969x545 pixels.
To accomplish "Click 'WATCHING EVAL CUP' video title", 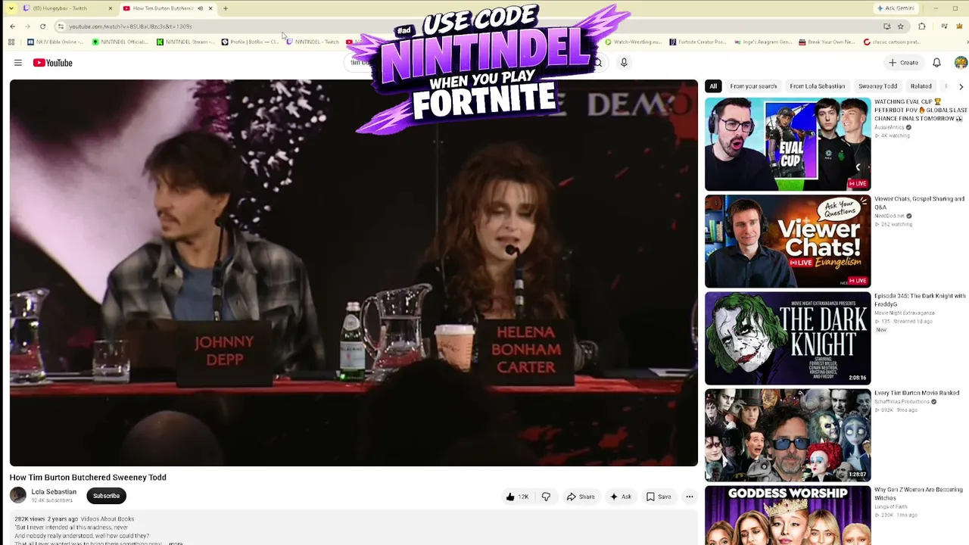I will (x=921, y=110).
